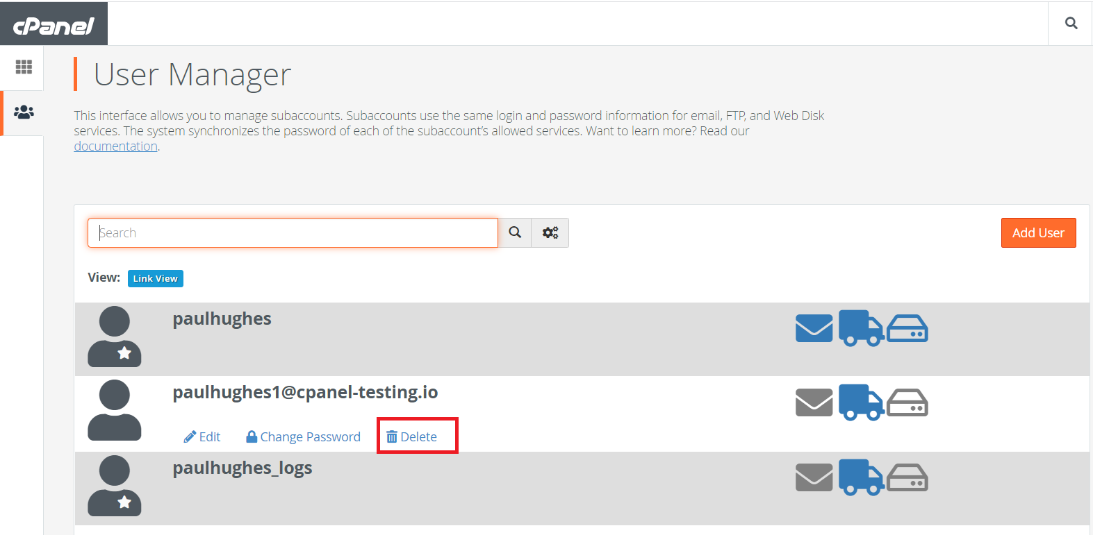
Task: Click the Add User button
Action: pos(1038,233)
